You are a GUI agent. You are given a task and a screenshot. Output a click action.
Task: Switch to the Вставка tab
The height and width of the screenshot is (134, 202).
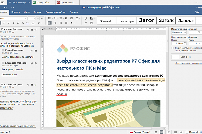coord(15,12)
